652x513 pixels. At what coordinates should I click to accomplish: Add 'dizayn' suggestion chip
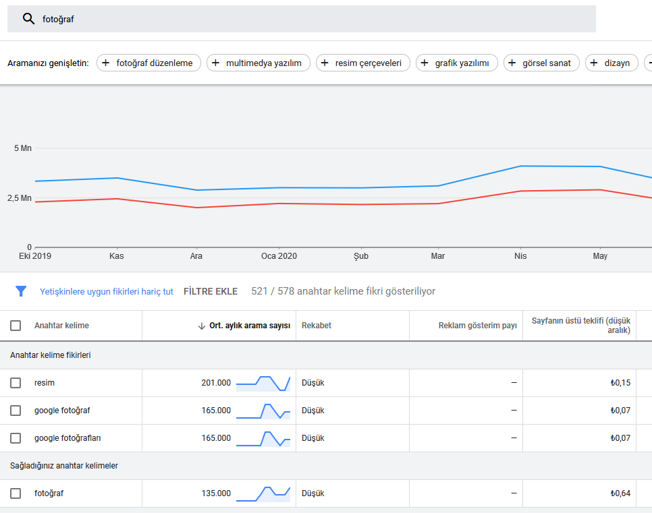click(612, 63)
